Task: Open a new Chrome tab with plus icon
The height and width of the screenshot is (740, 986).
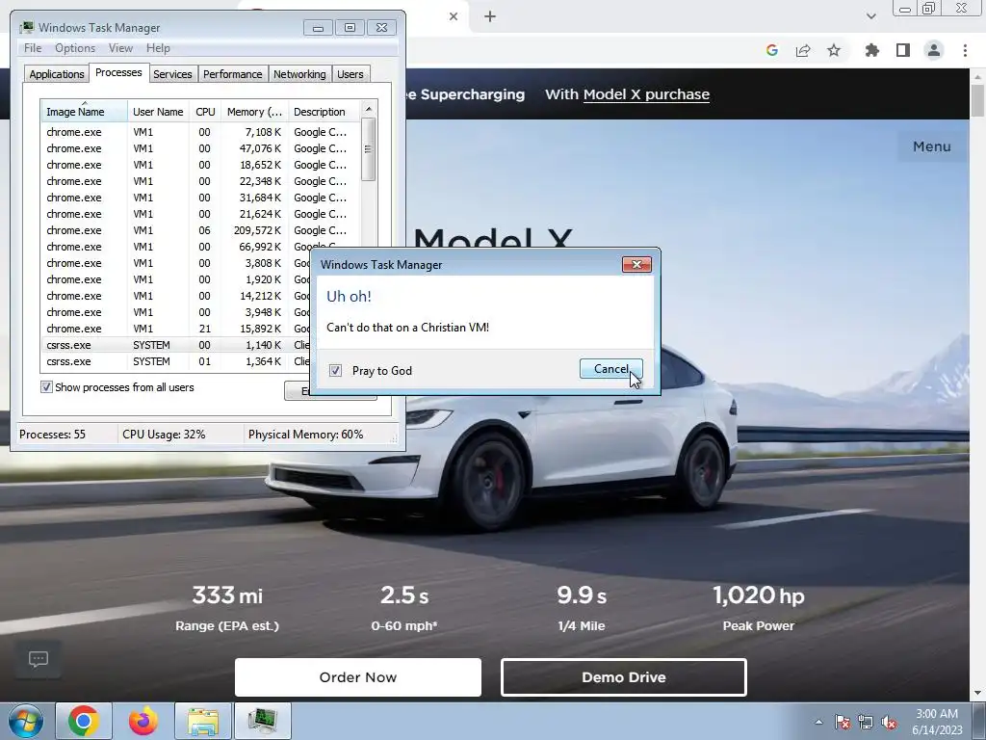Action: click(x=490, y=17)
